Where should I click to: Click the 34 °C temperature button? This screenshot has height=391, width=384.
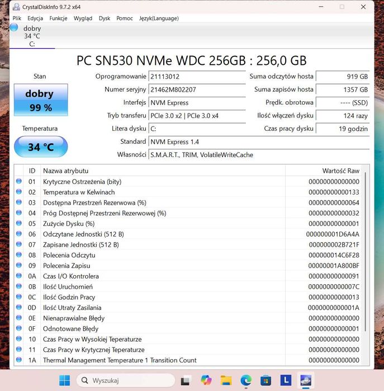coord(41,147)
